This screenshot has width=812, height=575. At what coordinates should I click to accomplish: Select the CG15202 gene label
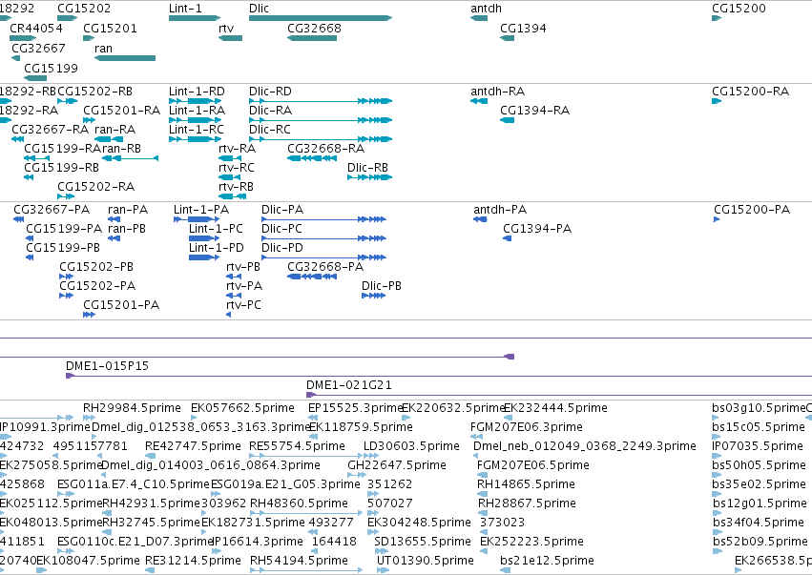84,9
